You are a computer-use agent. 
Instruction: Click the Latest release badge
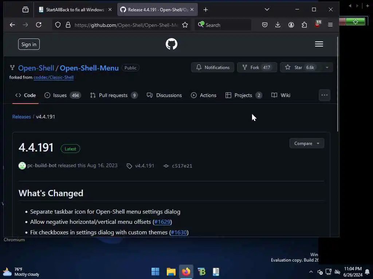tap(70, 149)
